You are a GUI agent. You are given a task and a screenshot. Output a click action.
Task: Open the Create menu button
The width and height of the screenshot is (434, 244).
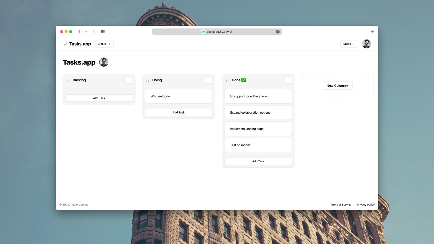pos(104,44)
